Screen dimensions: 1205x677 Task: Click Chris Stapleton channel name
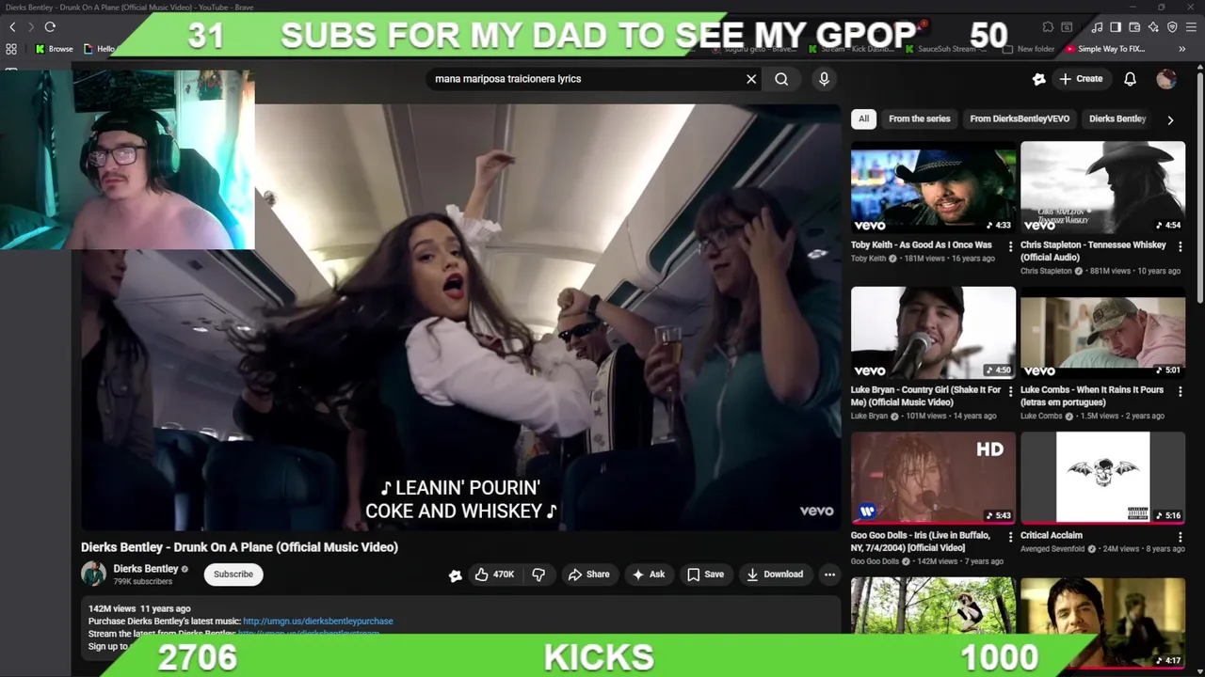[x=1046, y=271]
